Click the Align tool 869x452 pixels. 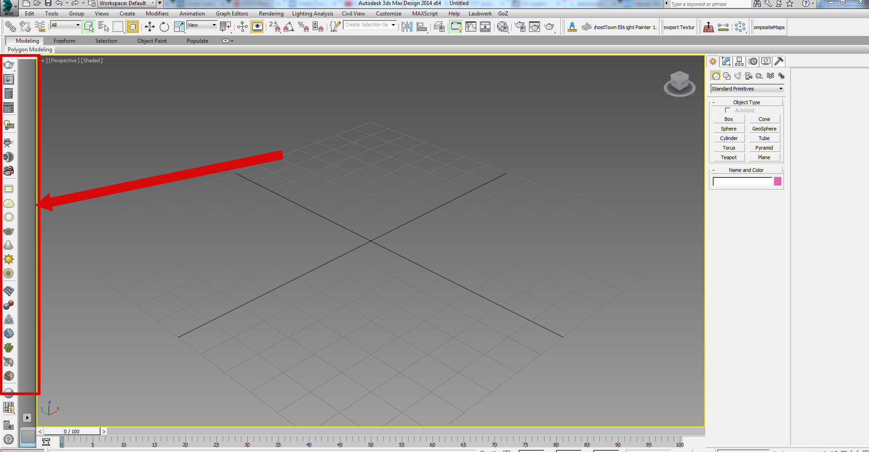coord(422,27)
